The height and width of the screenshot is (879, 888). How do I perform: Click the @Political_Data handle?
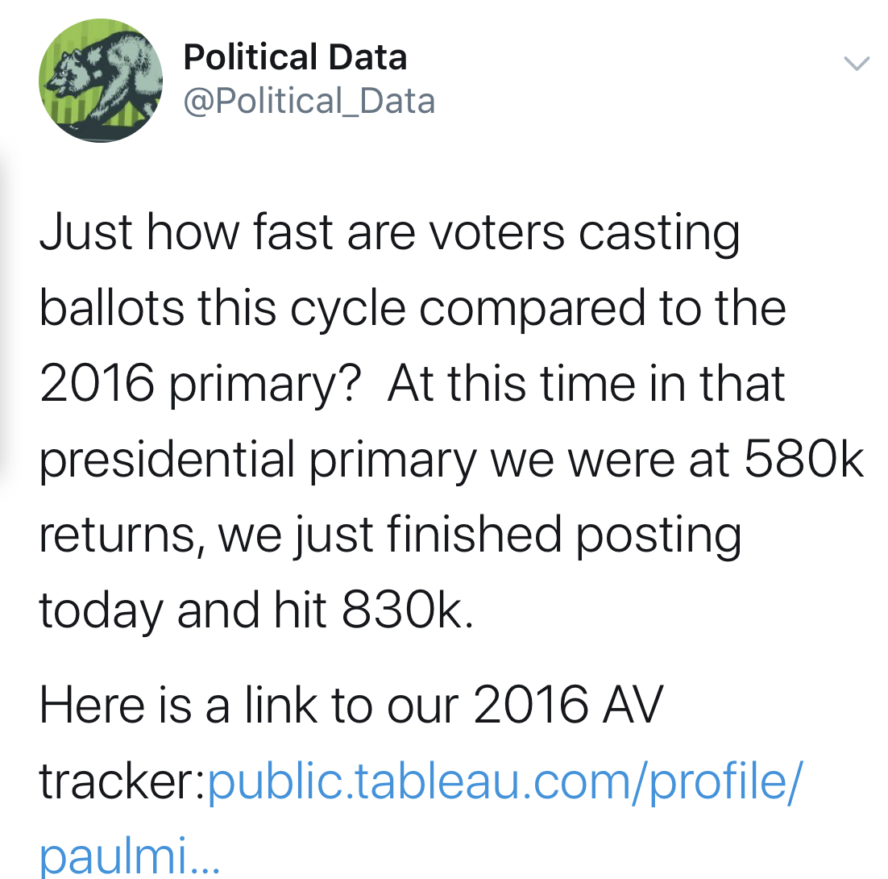(x=309, y=102)
